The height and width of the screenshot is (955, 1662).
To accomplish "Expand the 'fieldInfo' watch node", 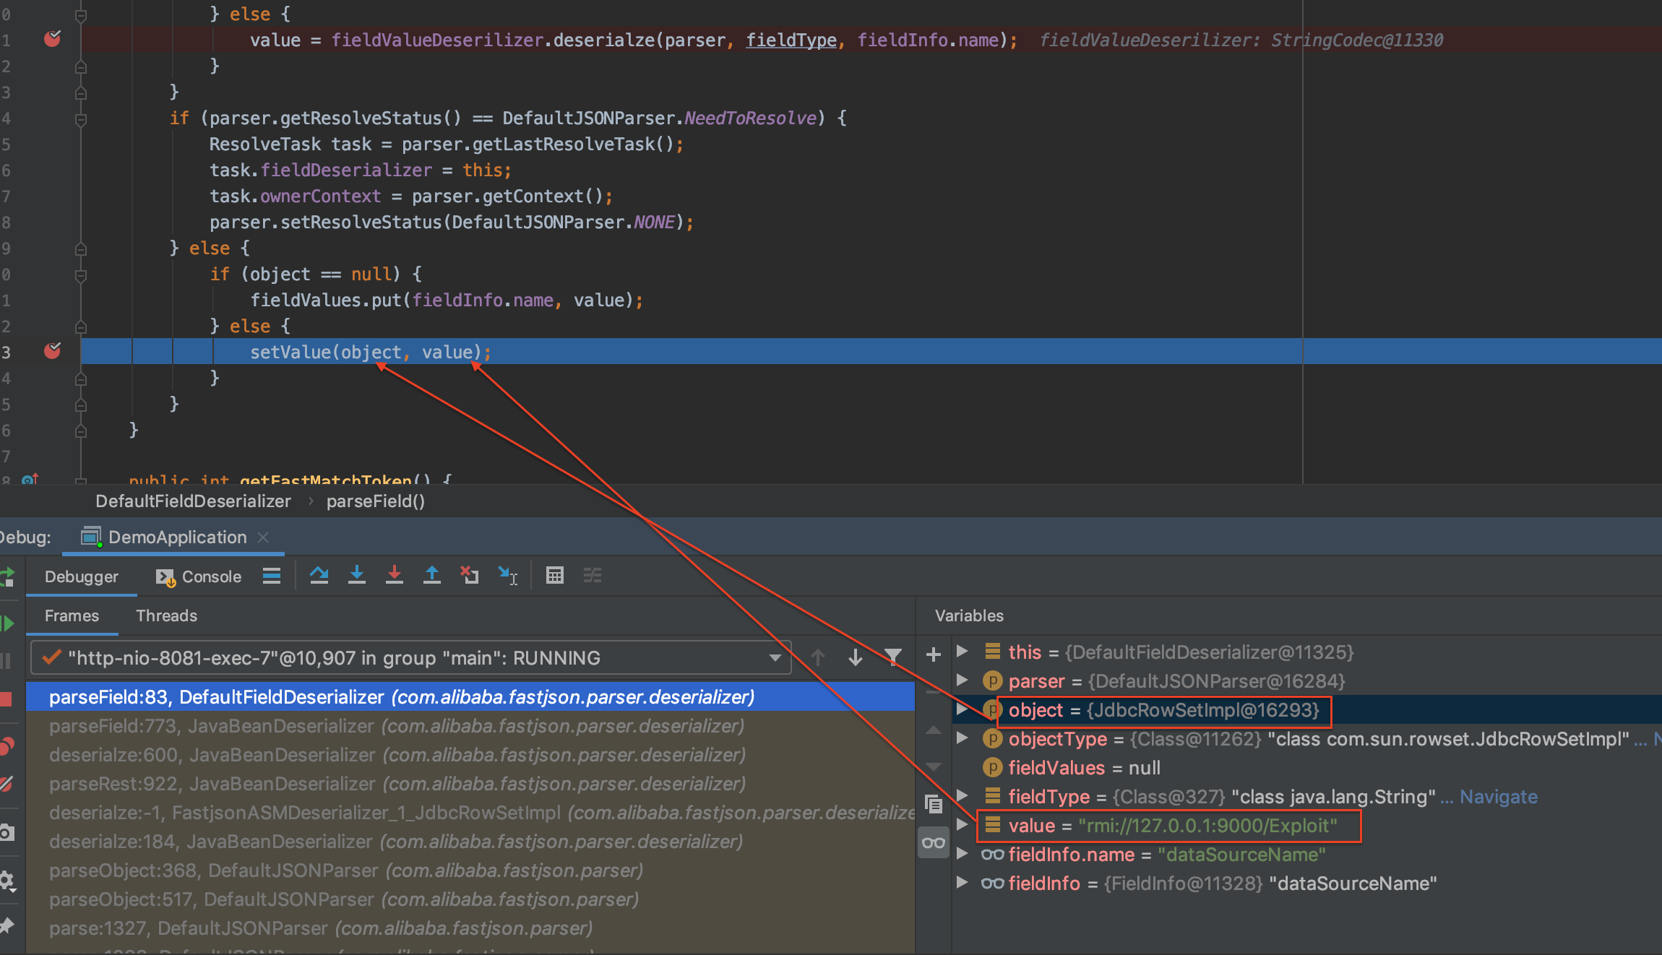I will (962, 882).
